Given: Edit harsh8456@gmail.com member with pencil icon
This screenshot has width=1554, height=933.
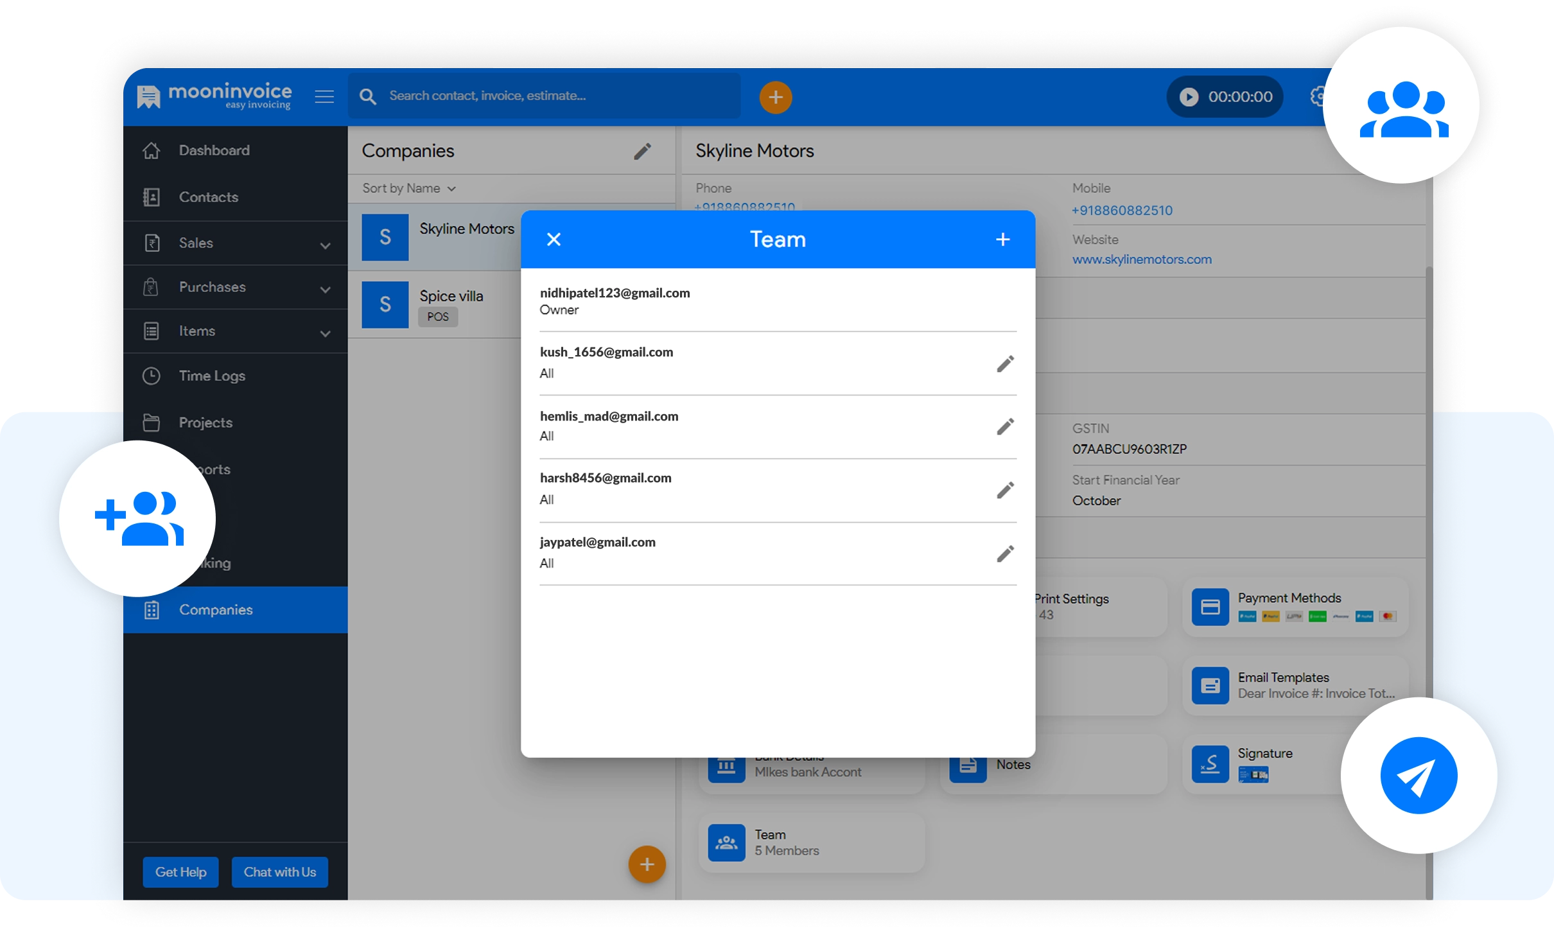Looking at the screenshot, I should tap(1005, 490).
